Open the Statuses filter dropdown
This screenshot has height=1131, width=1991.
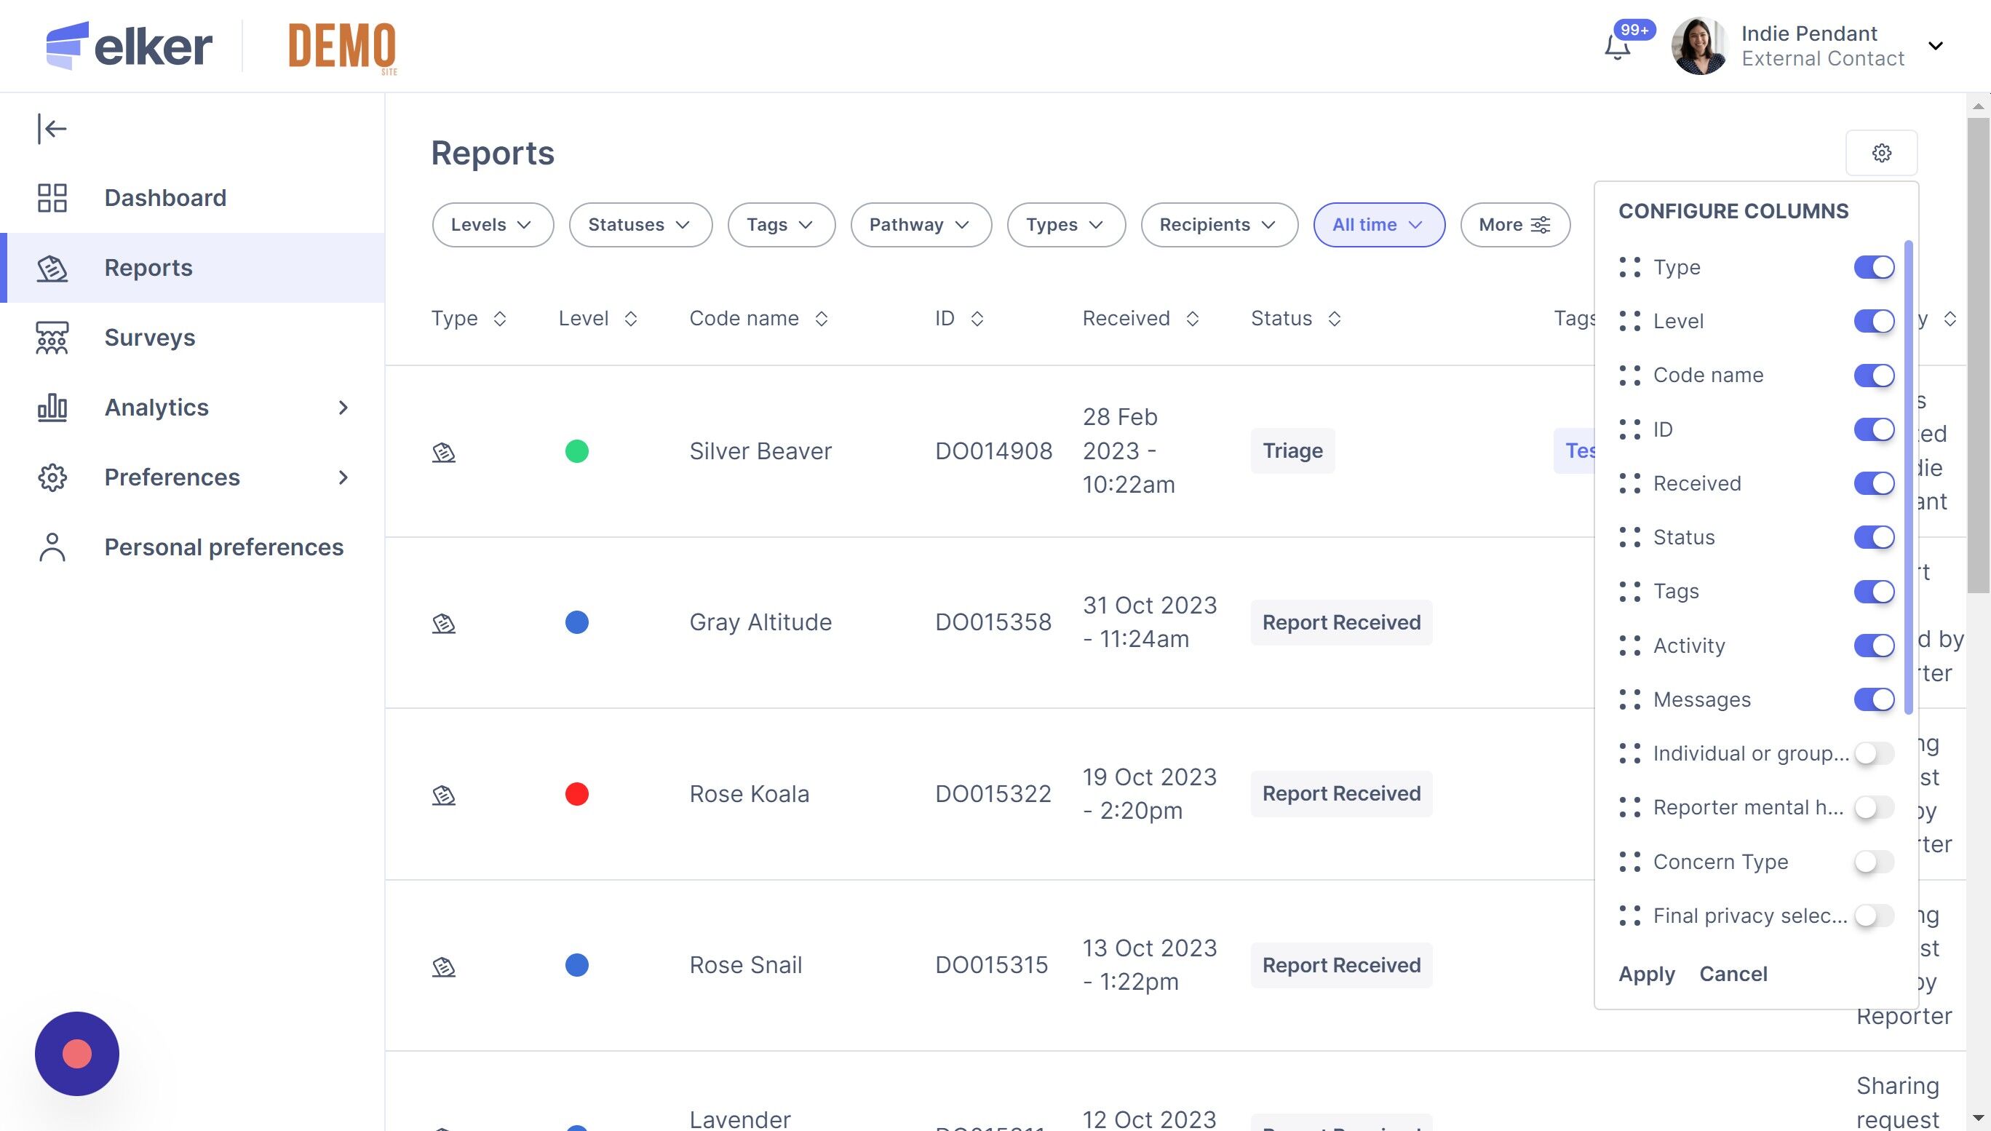pos(639,226)
